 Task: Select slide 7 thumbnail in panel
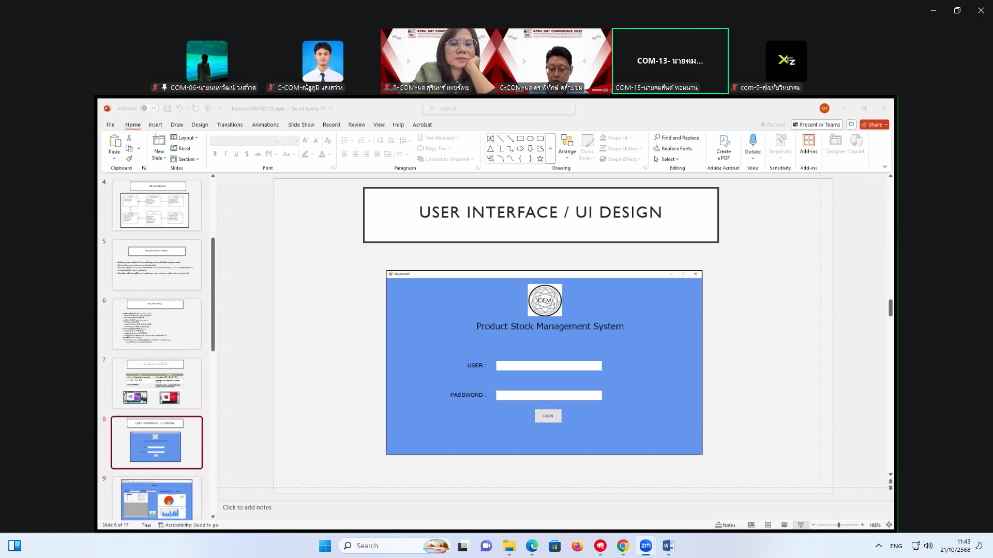tap(157, 383)
